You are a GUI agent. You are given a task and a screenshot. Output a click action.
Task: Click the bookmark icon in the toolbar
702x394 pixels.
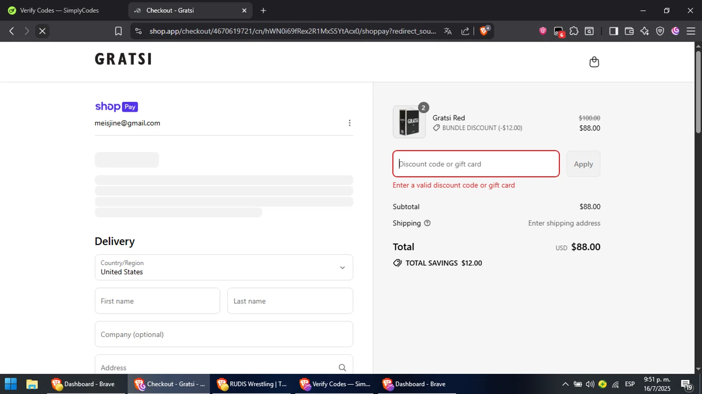pos(118,31)
